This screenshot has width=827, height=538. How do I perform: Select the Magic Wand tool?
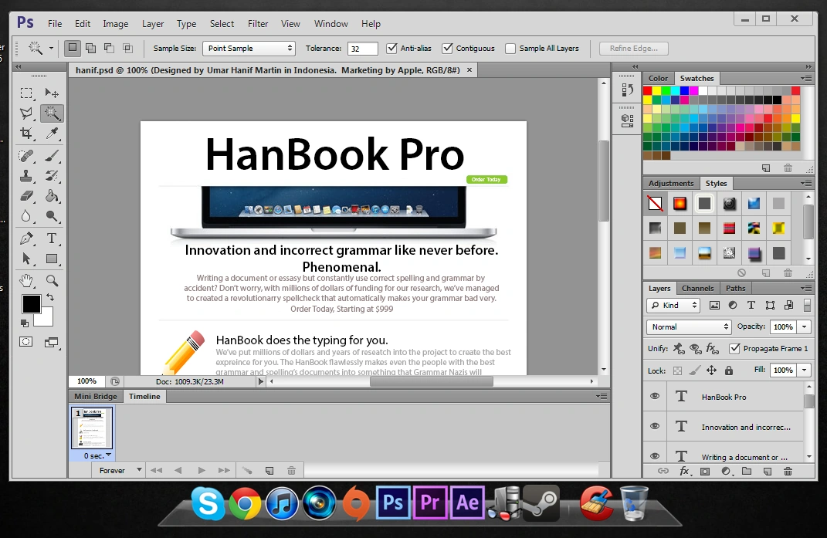(x=53, y=113)
